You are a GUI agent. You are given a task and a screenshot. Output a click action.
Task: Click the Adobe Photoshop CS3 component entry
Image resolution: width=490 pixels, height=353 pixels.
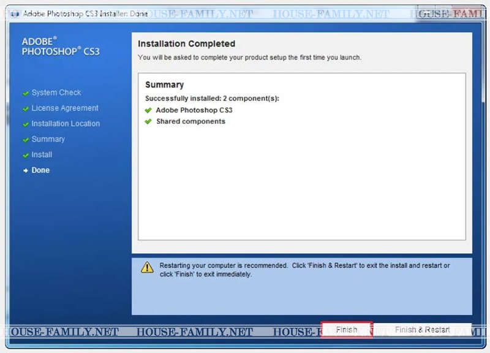point(194,110)
